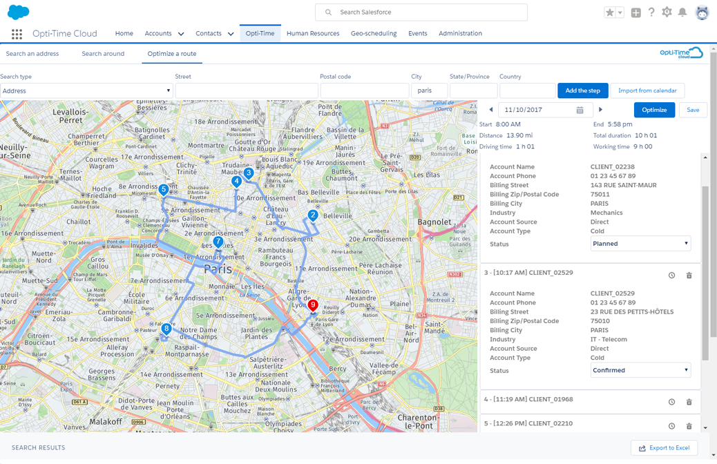
Task: Expand the Accounts menu chevron
Action: click(x=180, y=33)
